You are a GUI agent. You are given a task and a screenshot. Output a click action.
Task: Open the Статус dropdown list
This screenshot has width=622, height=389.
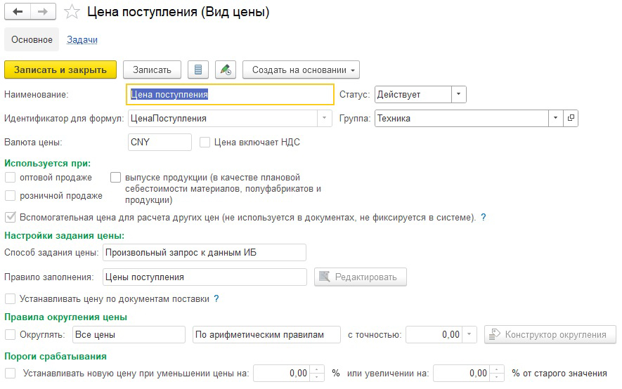pos(458,94)
